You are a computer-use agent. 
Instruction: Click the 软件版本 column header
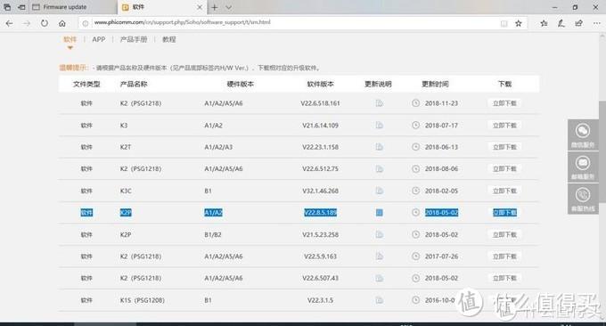click(x=321, y=84)
